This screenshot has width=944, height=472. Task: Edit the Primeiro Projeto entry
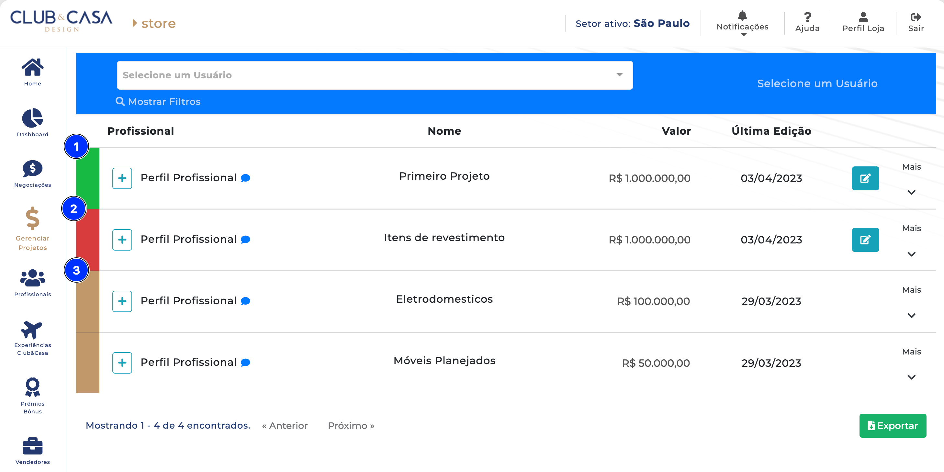(x=865, y=178)
